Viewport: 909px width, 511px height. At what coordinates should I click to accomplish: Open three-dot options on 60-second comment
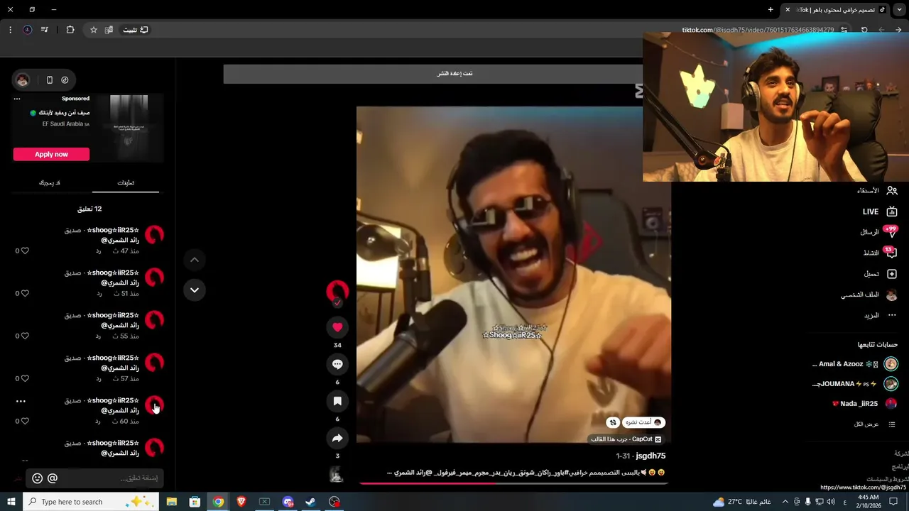click(21, 401)
